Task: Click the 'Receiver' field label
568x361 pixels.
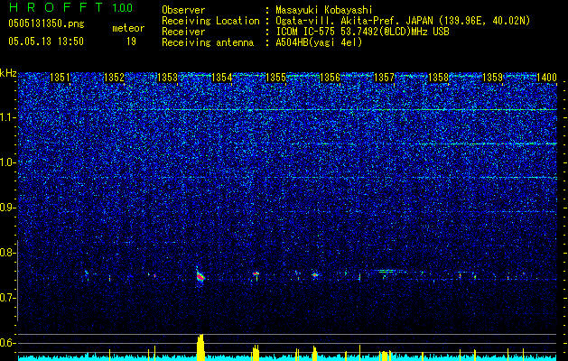Action: point(183,32)
